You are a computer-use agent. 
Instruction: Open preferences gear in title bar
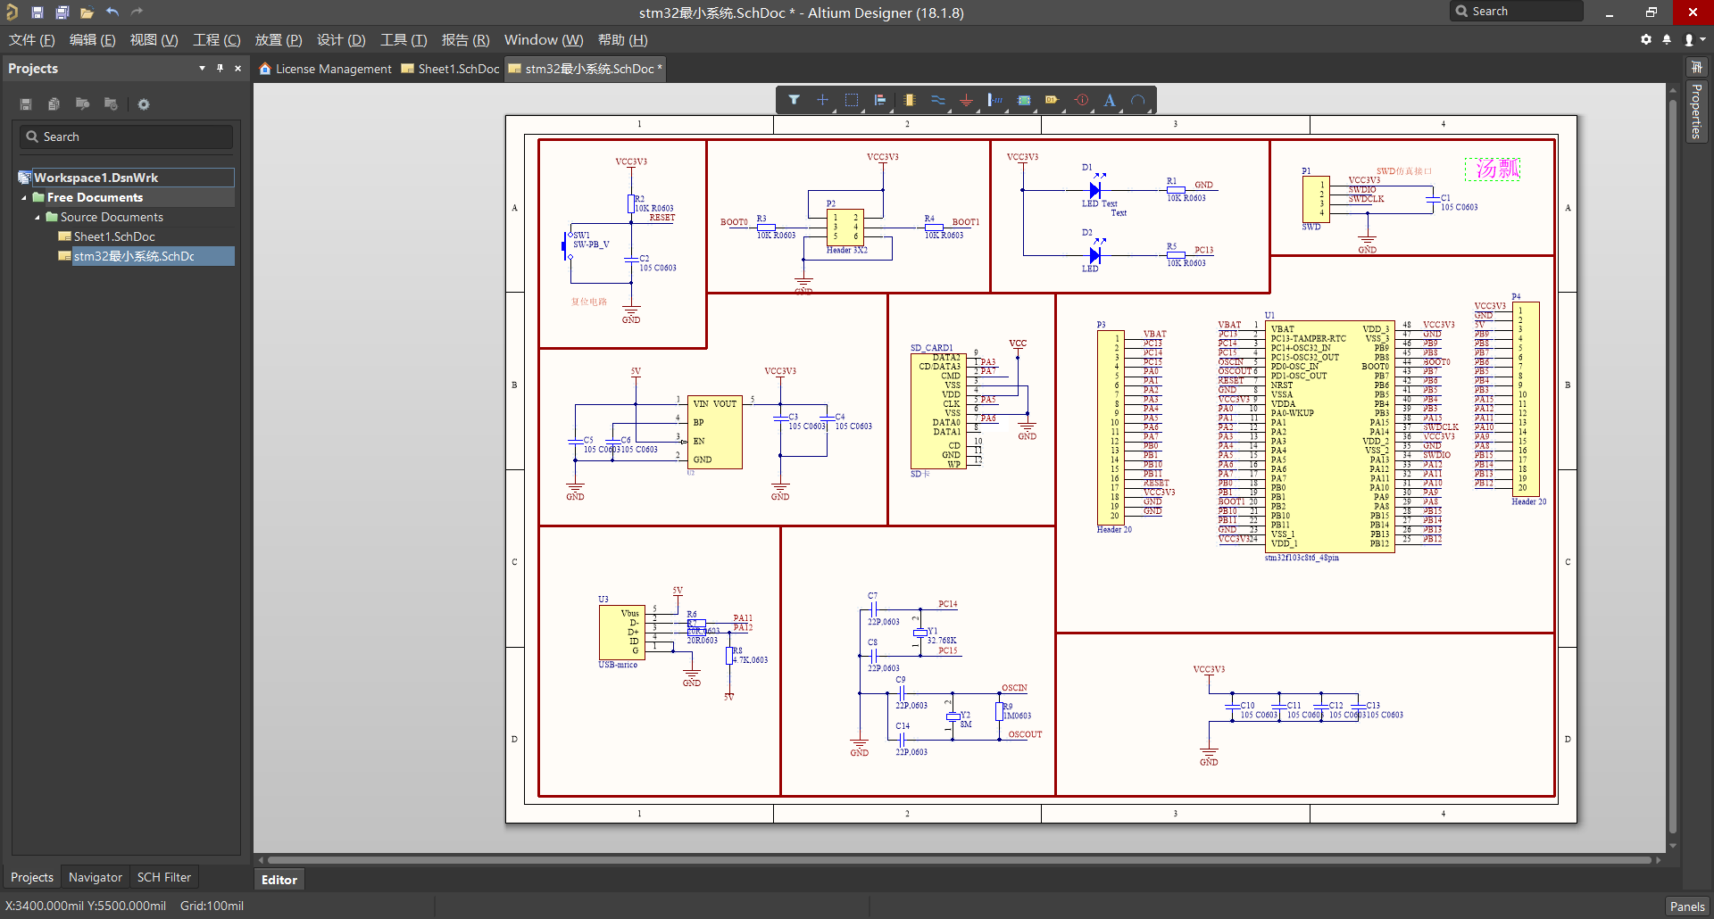coord(1646,39)
